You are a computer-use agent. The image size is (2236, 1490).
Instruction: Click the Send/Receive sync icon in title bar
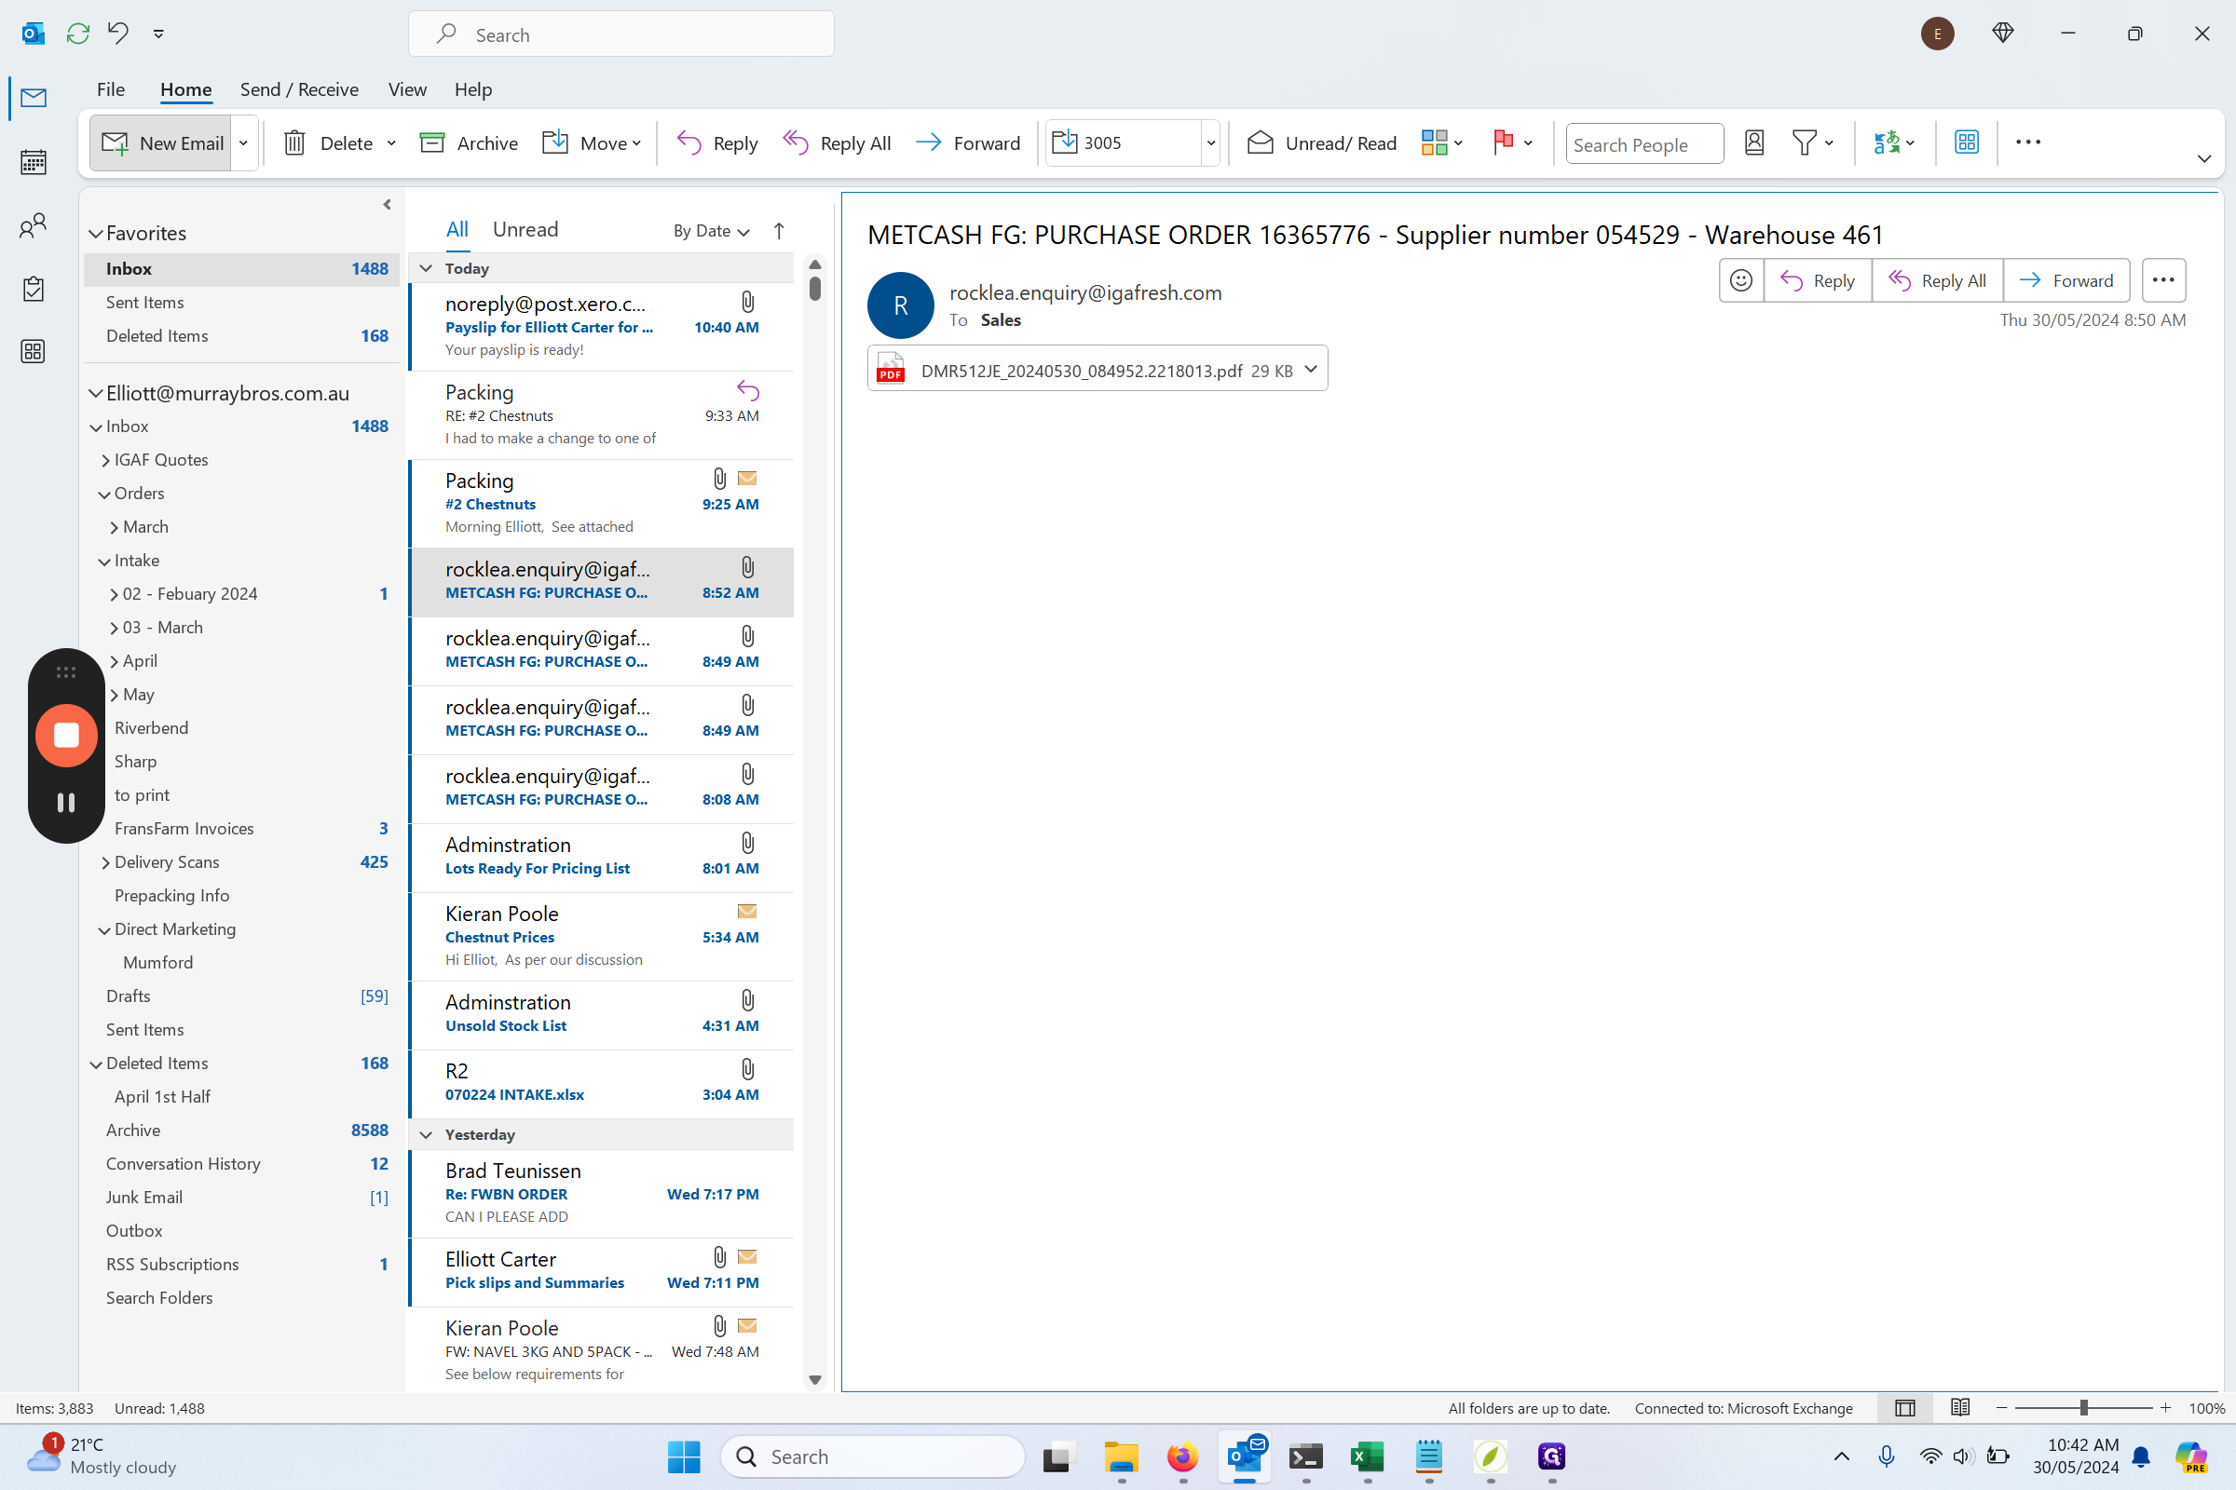tap(77, 34)
